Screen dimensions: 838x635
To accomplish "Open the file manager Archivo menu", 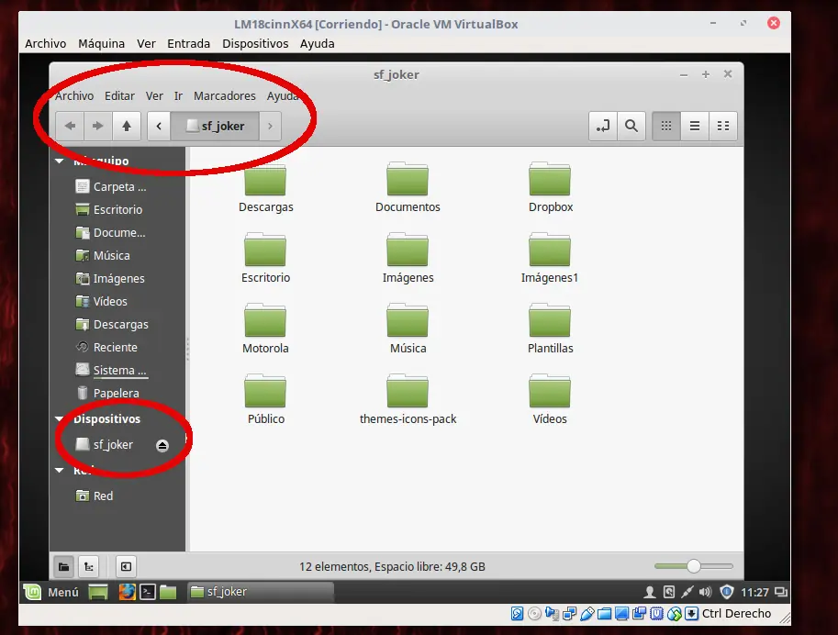I will (x=74, y=95).
